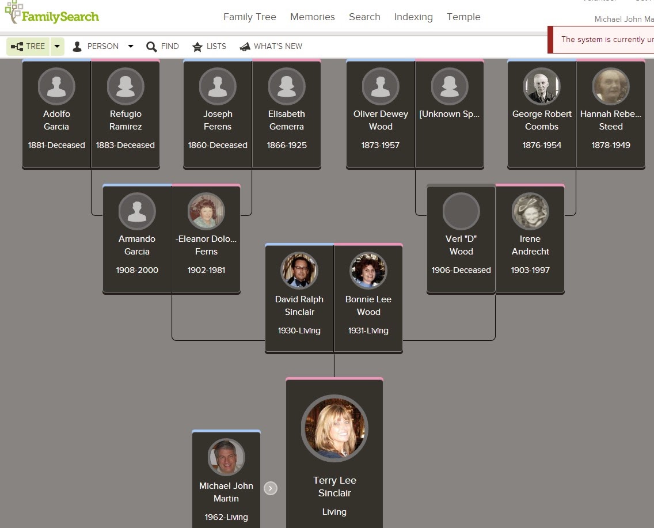Viewport: 654px width, 528px height.
Task: Open the TREE view button
Action: click(28, 46)
